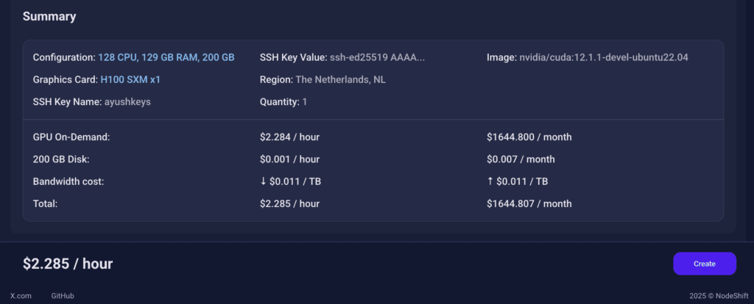Click the upload arrow in Bandwidth cost
754x304 pixels.
(x=490, y=181)
